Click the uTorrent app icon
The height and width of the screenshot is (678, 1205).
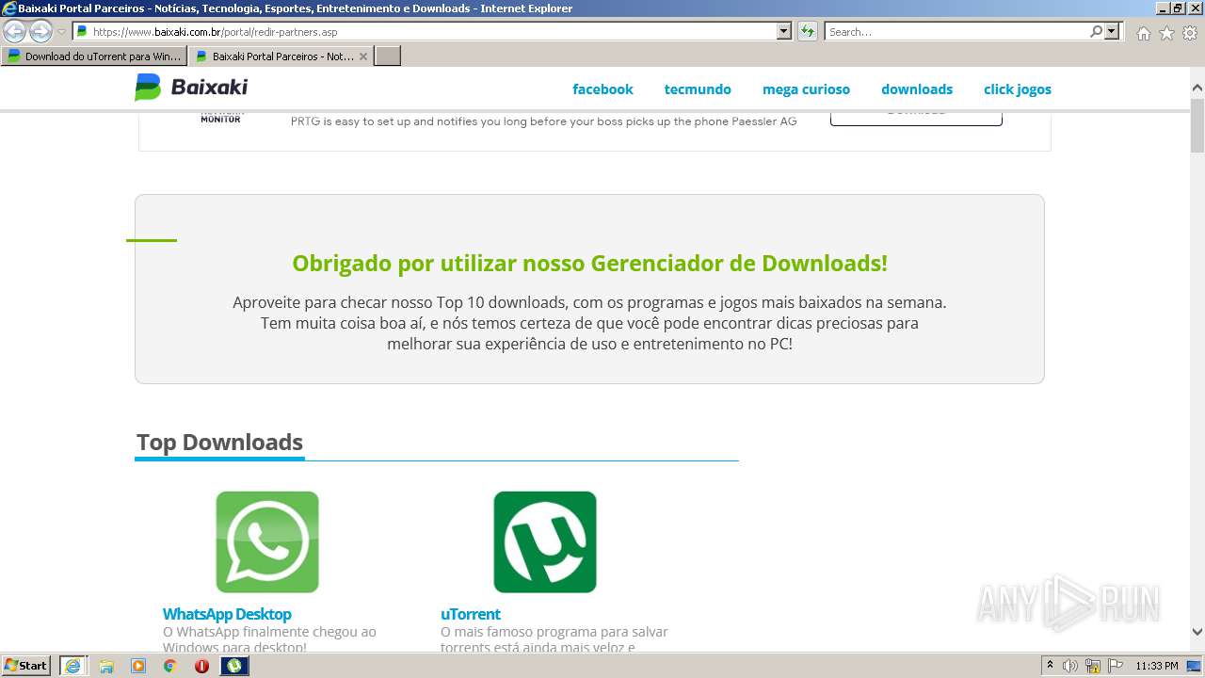pos(545,542)
